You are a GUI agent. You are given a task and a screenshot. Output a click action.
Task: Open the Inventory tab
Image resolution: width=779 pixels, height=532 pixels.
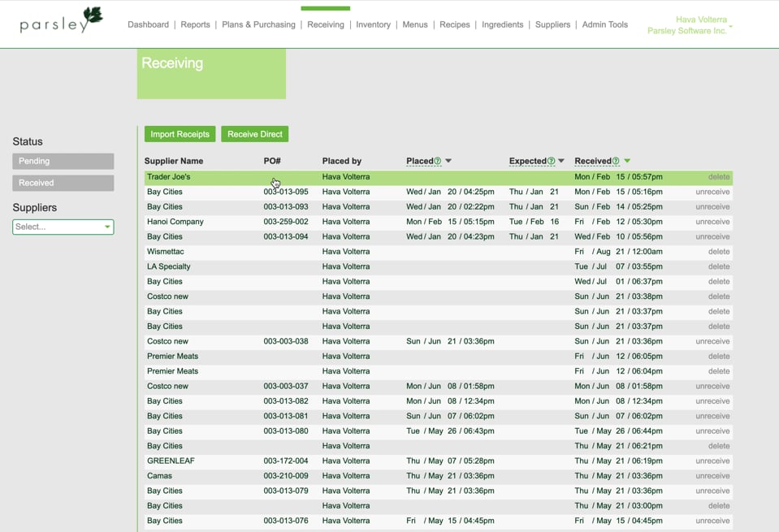(373, 24)
